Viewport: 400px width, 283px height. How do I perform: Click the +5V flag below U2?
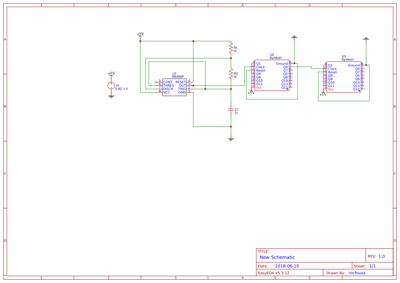251,92
